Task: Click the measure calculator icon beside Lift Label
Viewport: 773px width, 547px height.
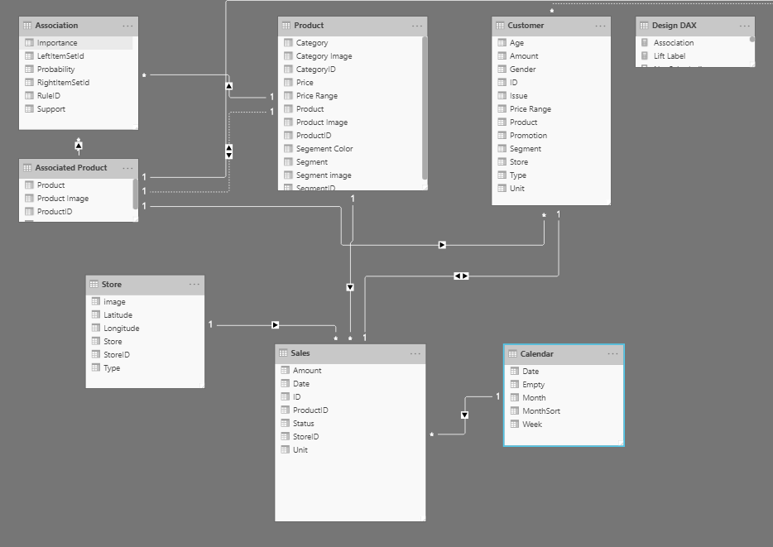Action: [645, 55]
